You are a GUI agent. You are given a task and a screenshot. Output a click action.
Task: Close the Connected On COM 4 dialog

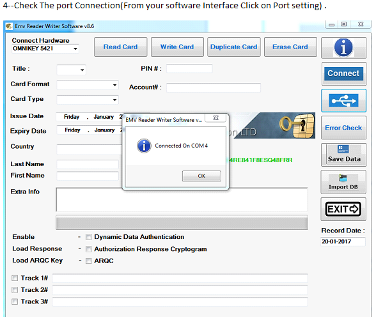(x=216, y=118)
